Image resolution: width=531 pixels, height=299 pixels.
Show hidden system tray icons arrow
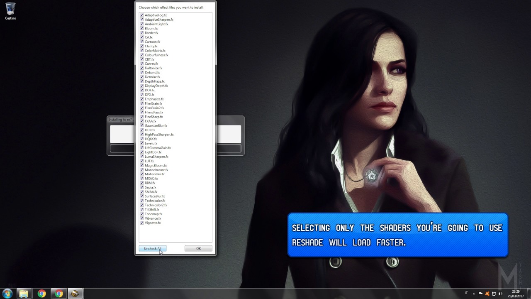[x=474, y=294]
